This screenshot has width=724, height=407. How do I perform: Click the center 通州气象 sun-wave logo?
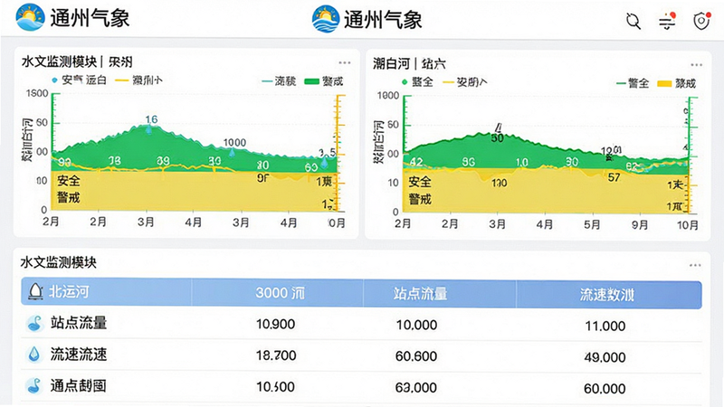click(326, 19)
